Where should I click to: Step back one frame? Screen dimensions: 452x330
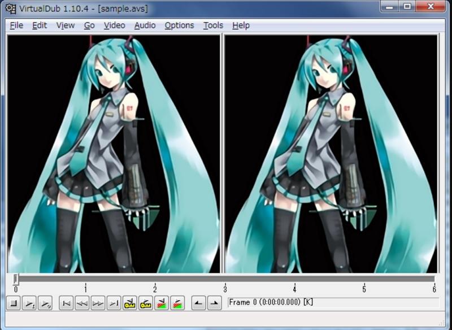click(82, 303)
